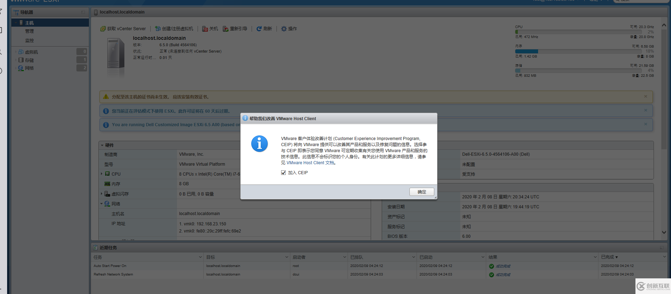671x294 pixels.
Task: Select Networking in navigator
Action: click(29, 68)
